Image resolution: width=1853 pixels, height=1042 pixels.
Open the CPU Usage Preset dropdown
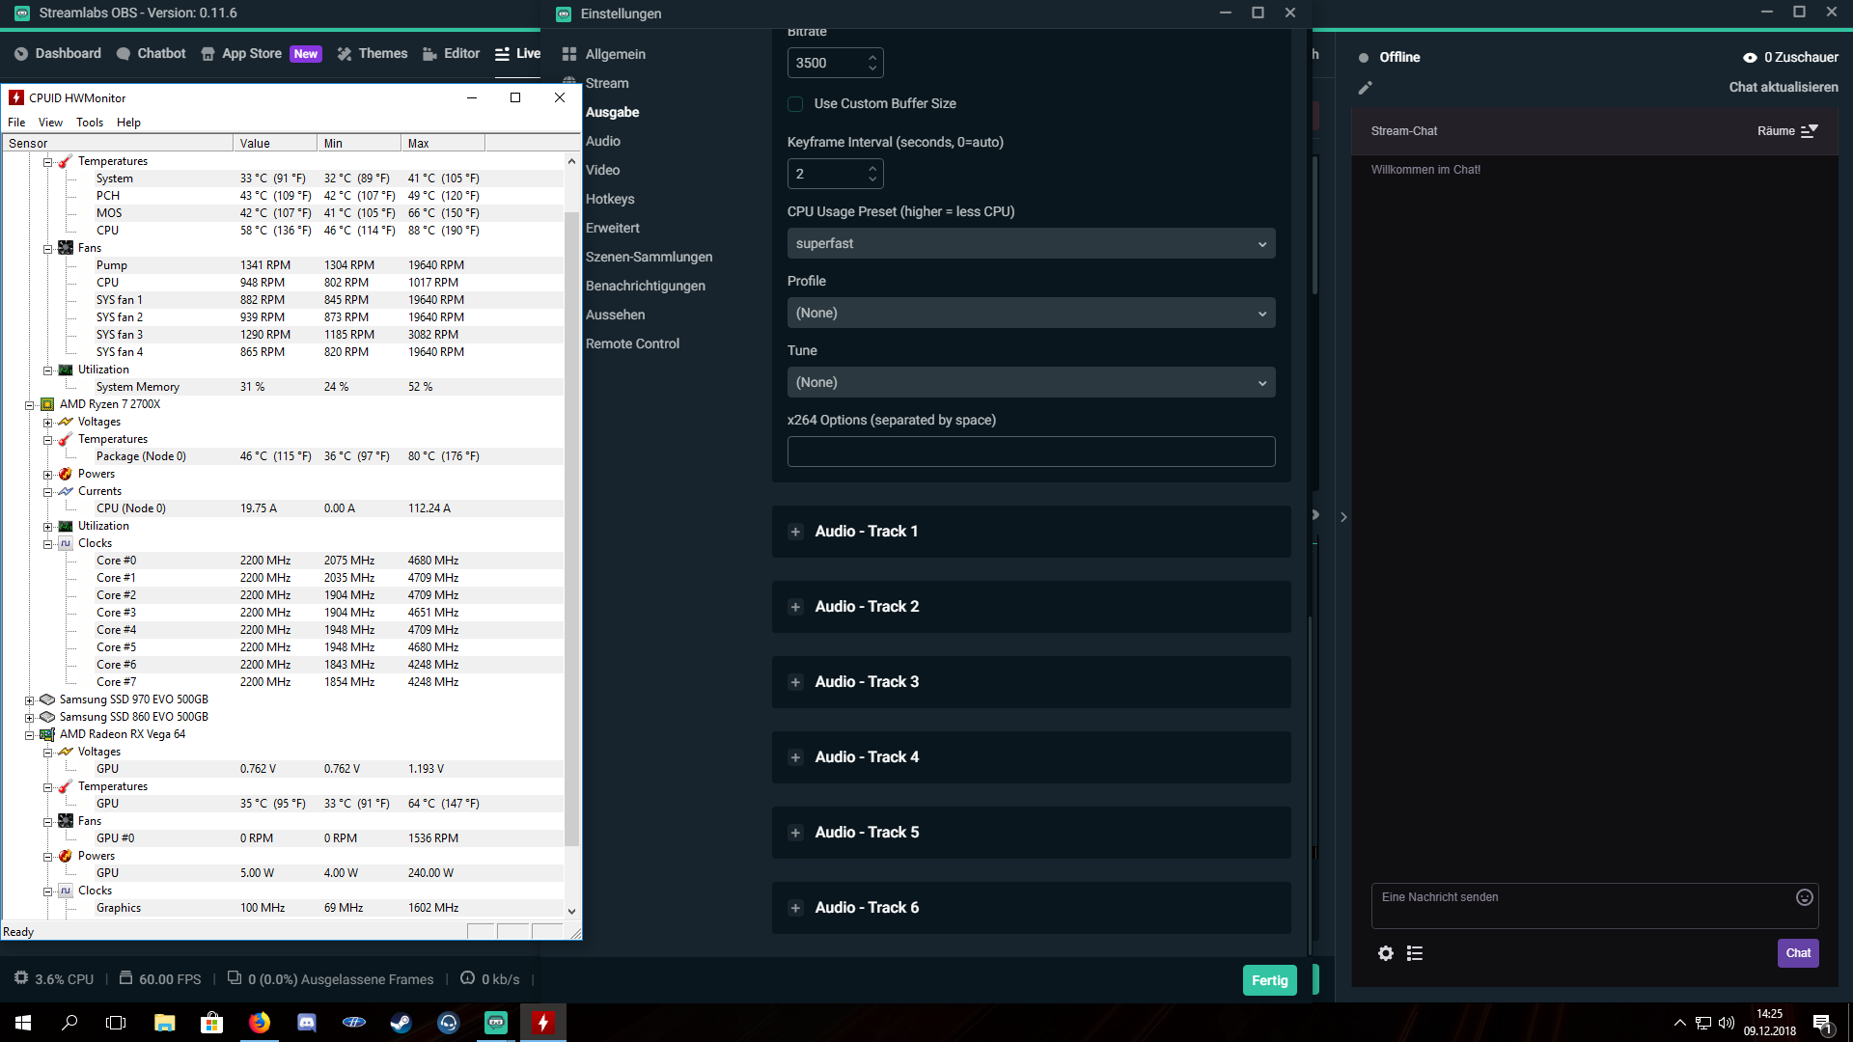tap(1031, 244)
